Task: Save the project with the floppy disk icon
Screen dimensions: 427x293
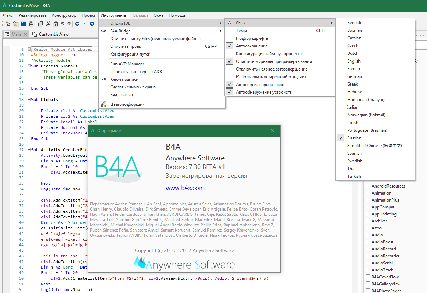Action: [23, 24]
